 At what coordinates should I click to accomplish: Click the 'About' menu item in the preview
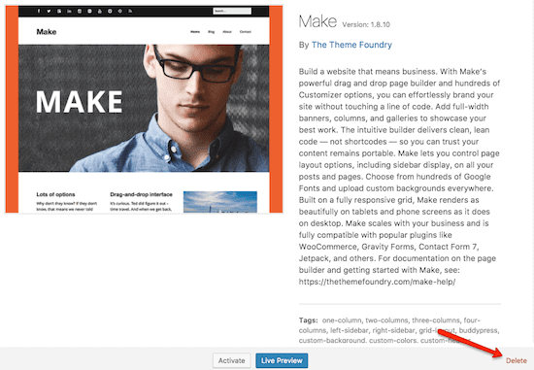click(227, 32)
